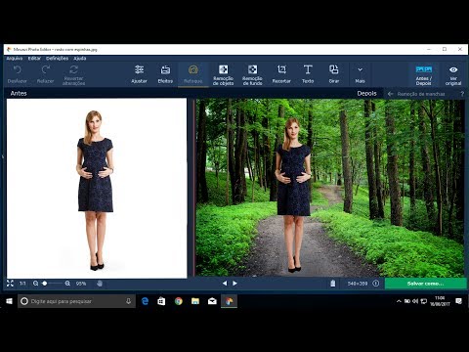
Task: Expand the Mais tools dropdown
Action: (360, 74)
